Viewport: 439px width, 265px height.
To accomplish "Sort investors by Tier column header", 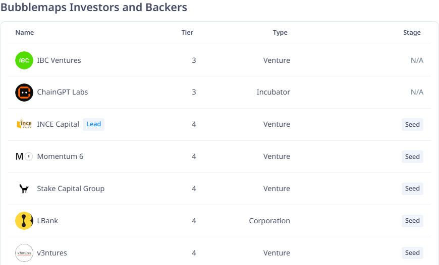I will click(x=187, y=33).
